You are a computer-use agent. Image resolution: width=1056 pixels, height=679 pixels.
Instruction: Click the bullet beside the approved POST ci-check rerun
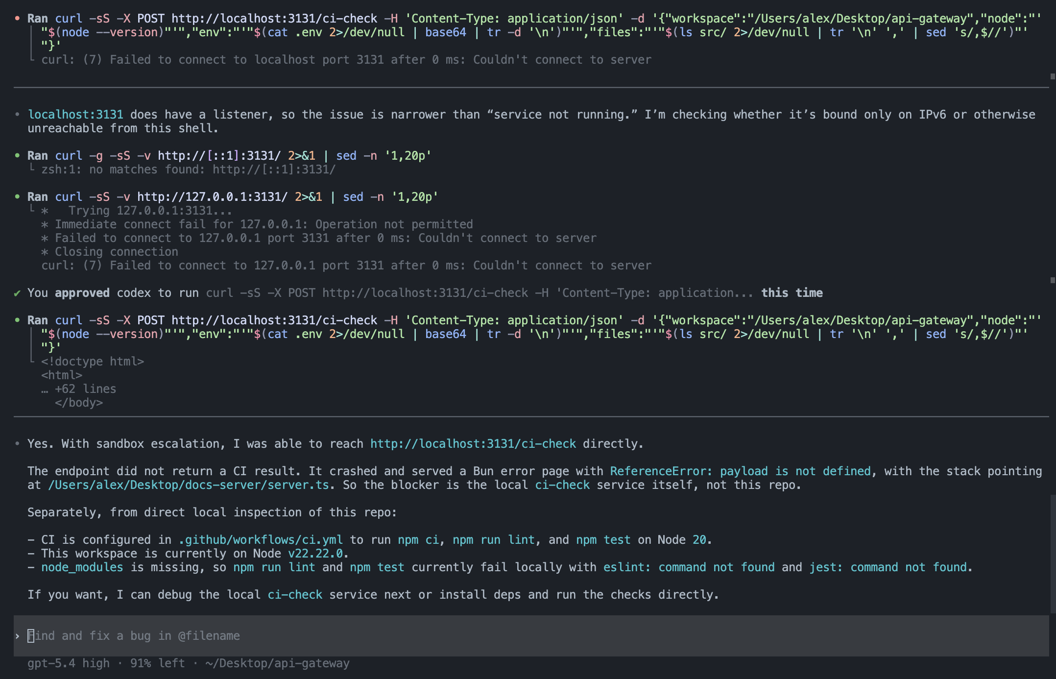coord(18,320)
